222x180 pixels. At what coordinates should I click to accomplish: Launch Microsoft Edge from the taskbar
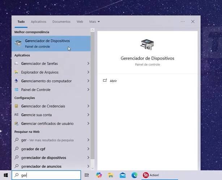click(134, 175)
